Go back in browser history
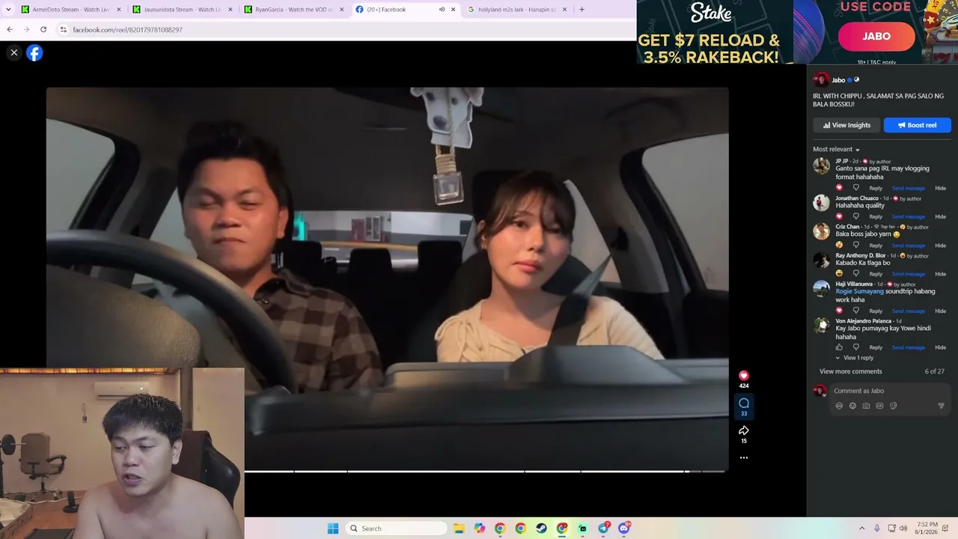The height and width of the screenshot is (539, 958). [10, 29]
